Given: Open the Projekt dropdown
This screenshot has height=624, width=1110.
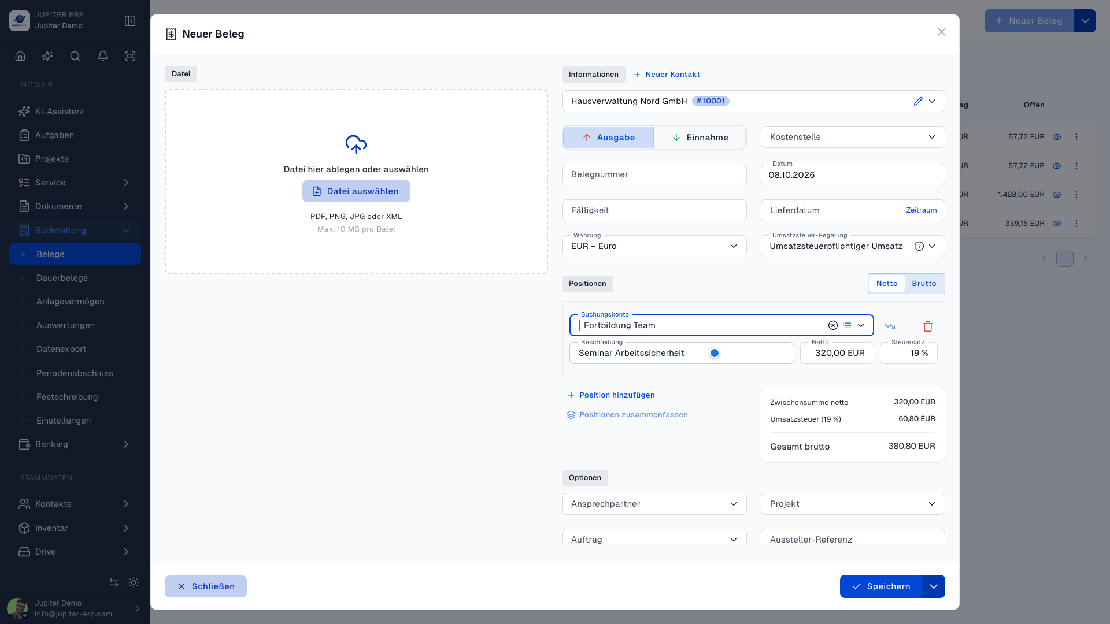Looking at the screenshot, I should point(853,504).
